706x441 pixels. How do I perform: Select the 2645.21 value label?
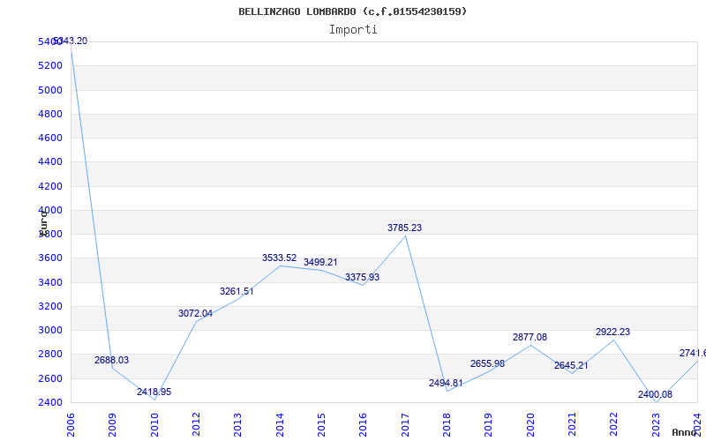[571, 366]
